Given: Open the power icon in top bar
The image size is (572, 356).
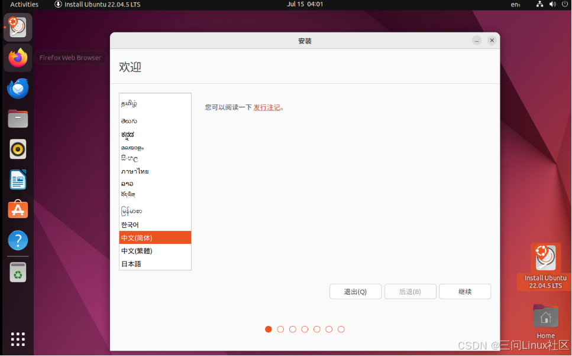Looking at the screenshot, I should pos(565,4).
